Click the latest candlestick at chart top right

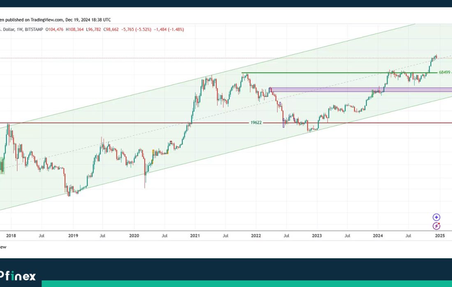[x=436, y=57]
